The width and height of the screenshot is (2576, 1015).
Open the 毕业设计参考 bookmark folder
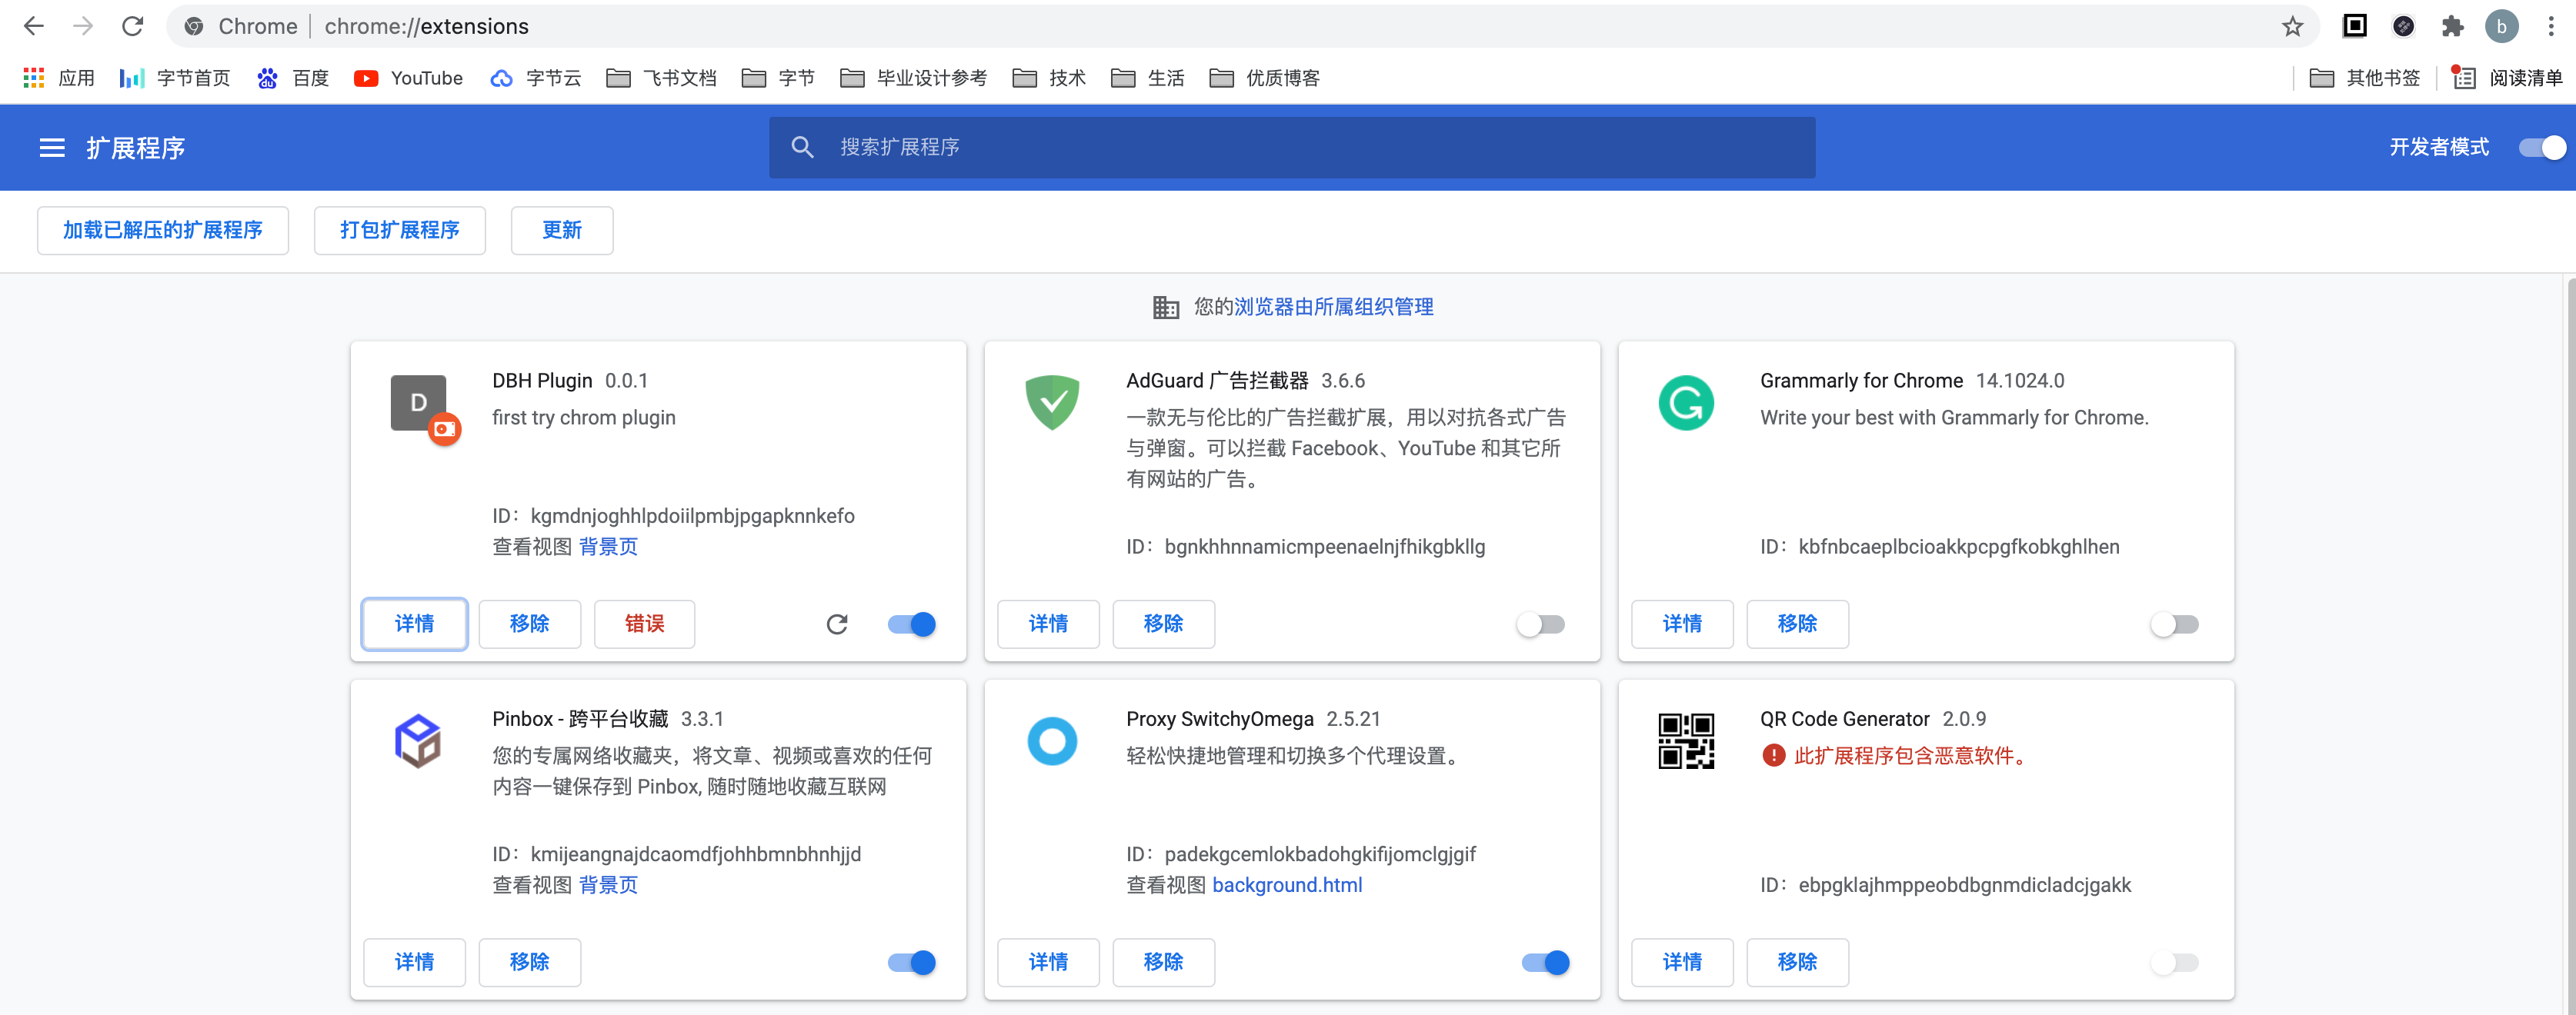point(913,78)
